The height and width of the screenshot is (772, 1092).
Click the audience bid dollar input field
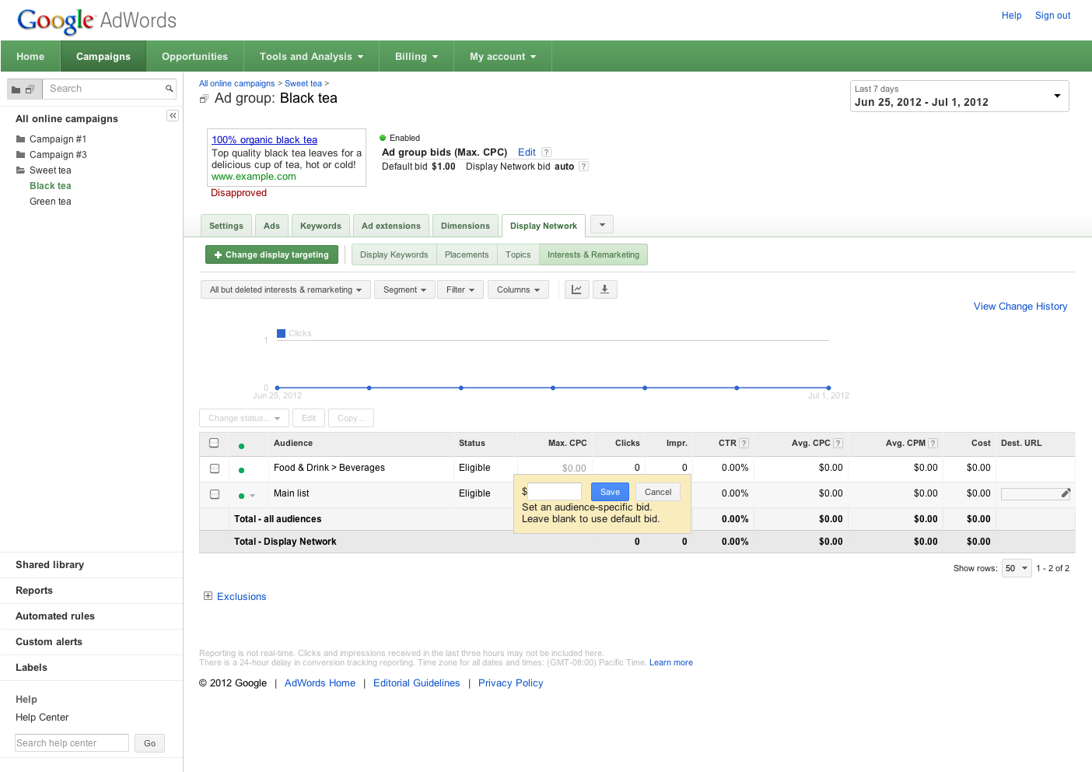[x=555, y=492]
